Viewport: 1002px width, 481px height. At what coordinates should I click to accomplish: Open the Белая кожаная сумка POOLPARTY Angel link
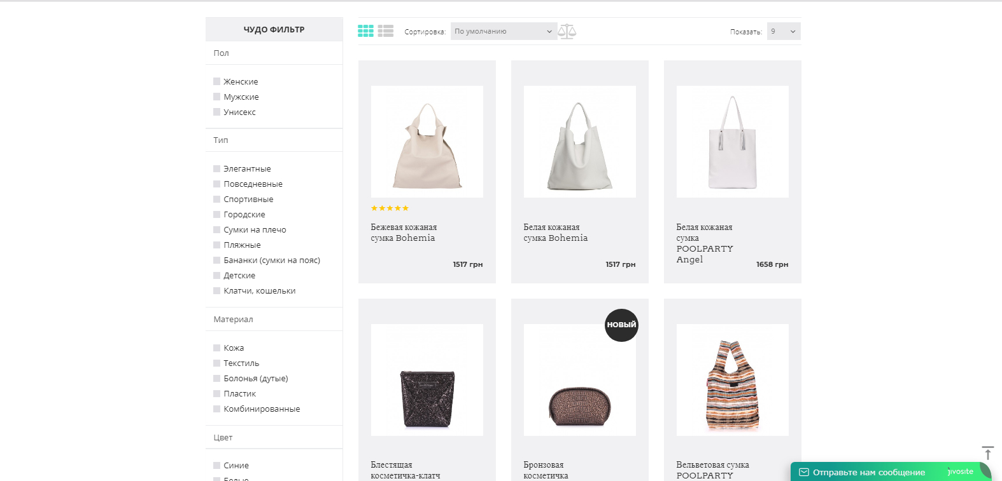click(x=704, y=243)
